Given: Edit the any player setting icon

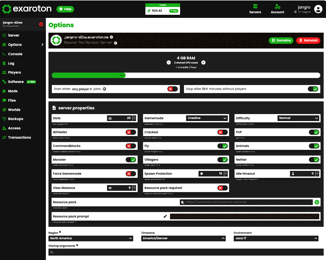Looking at the screenshot, I should pyautogui.click(x=91, y=89).
